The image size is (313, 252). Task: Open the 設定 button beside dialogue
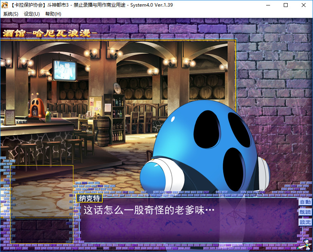pos(305,222)
